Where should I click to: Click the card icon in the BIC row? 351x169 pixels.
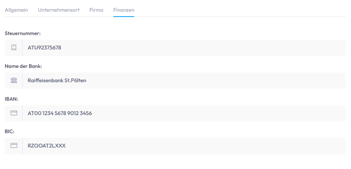[x=14, y=146]
